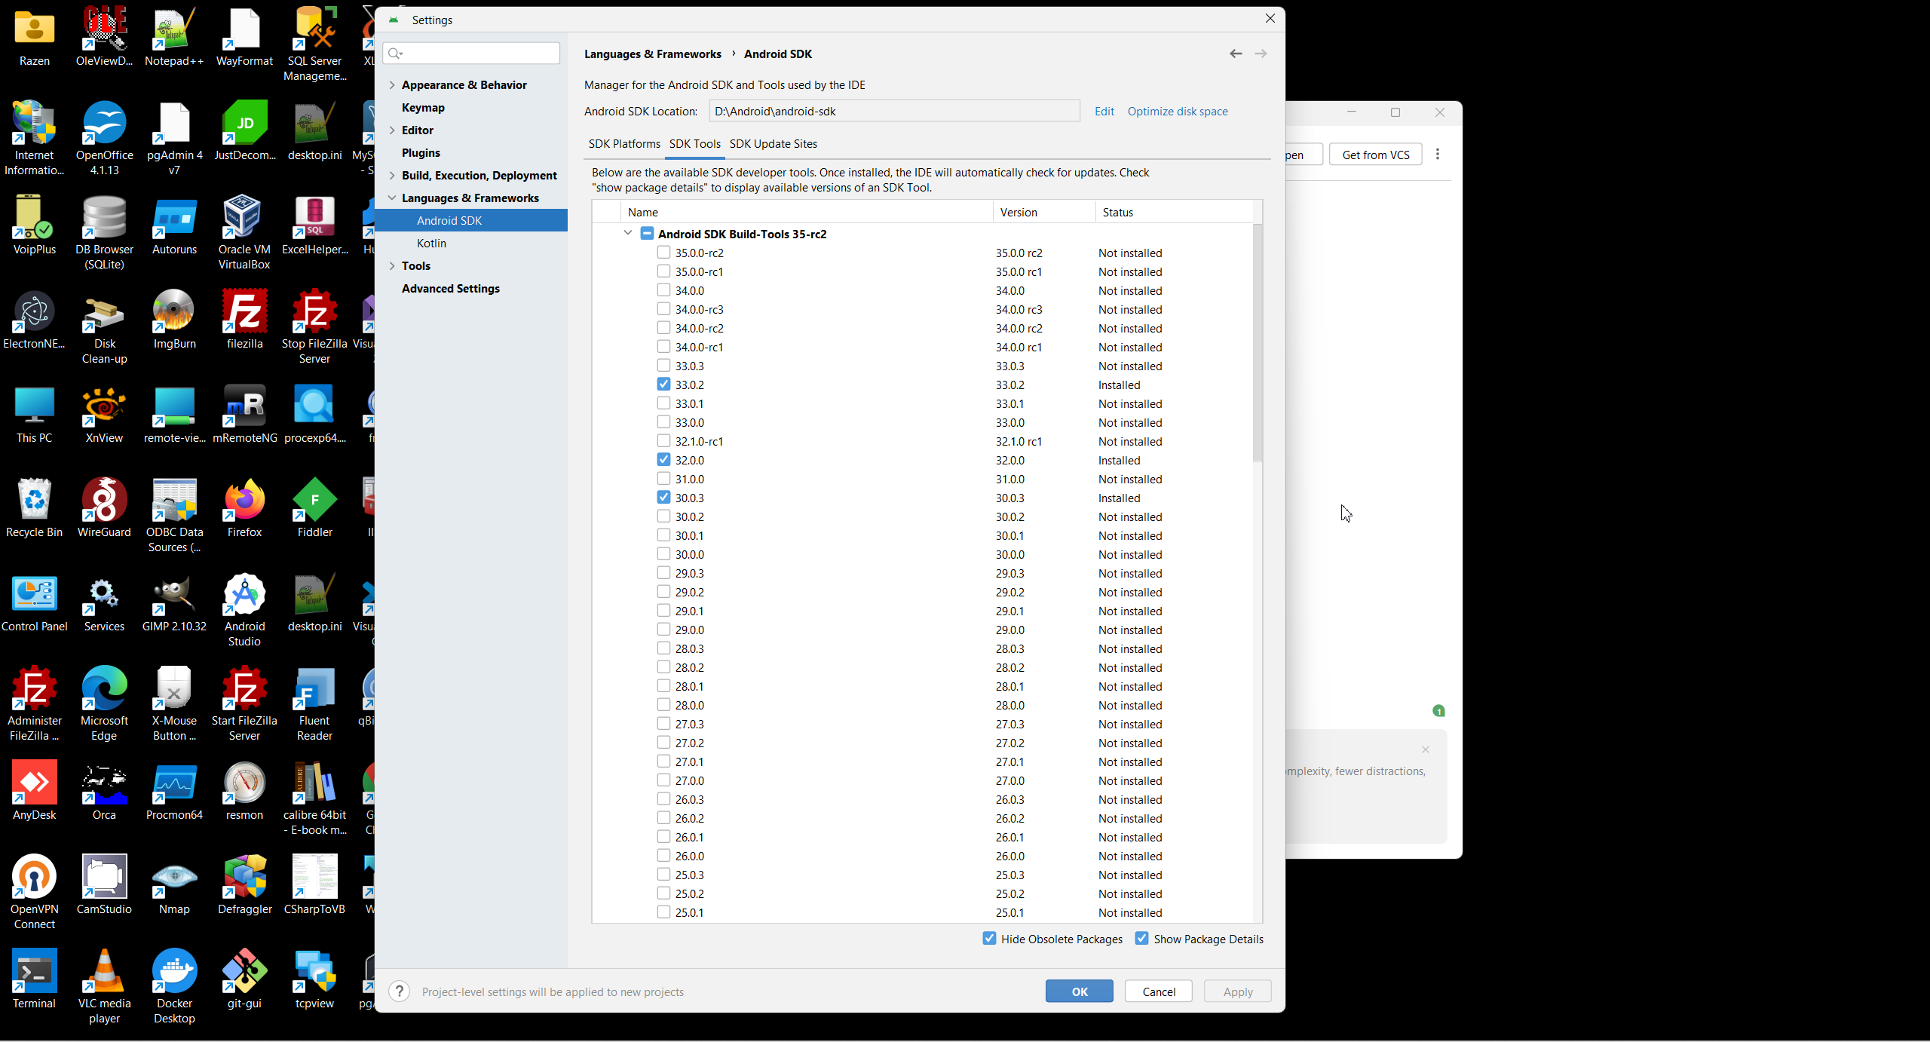
Task: Open the FileZilla desktop icon
Action: point(244,312)
